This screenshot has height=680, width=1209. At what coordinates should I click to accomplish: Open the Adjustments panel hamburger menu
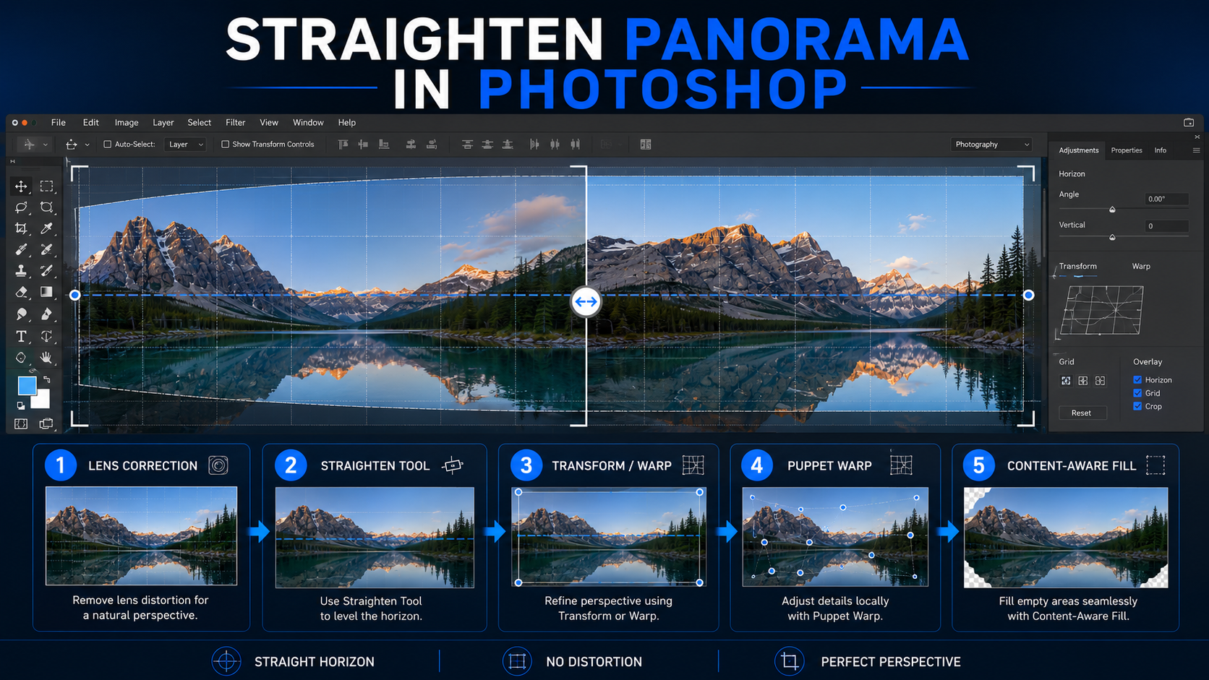[x=1196, y=150]
